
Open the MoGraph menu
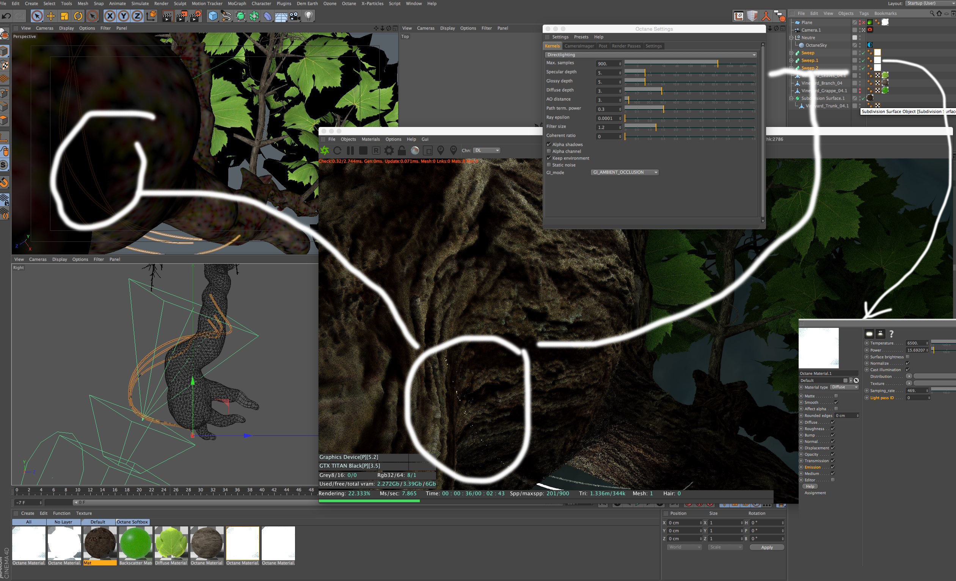click(237, 3)
